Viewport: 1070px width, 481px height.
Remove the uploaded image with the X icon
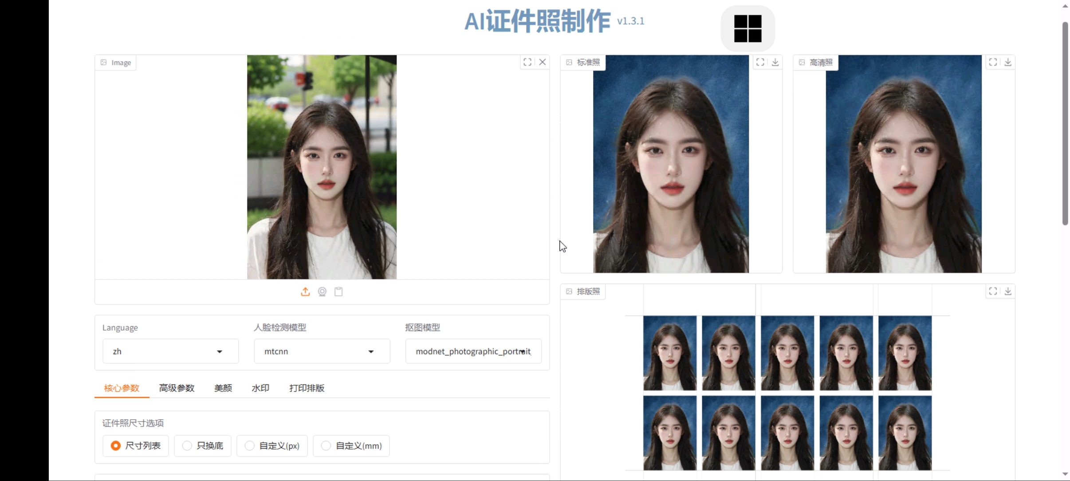click(x=542, y=62)
